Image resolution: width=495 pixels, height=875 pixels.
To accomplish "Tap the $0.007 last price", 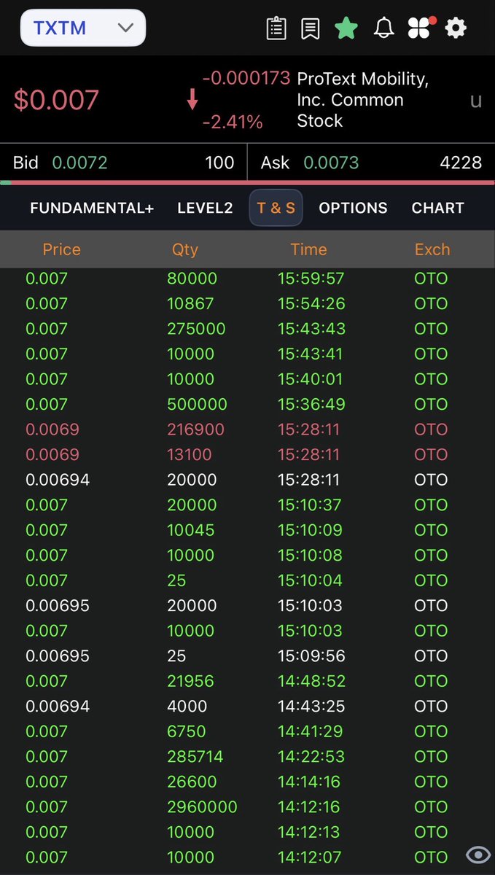I will 56,100.
